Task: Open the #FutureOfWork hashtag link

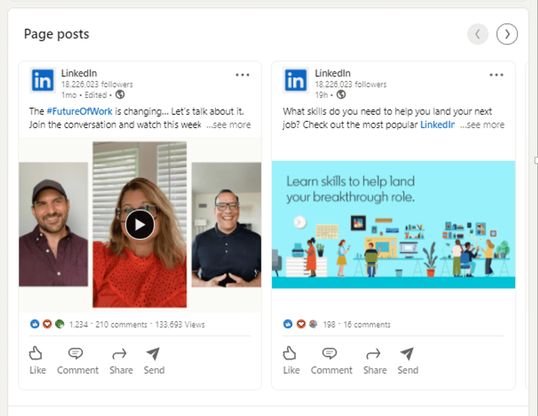Action: 79,111
